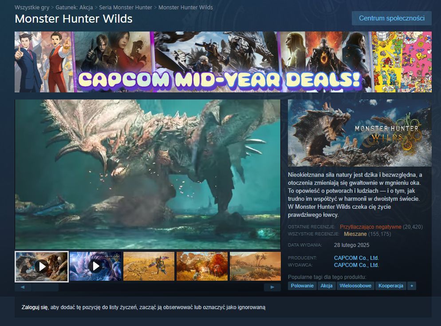Open the Wieloosobowe tag
Screen dimensions: 441x326
355,286
